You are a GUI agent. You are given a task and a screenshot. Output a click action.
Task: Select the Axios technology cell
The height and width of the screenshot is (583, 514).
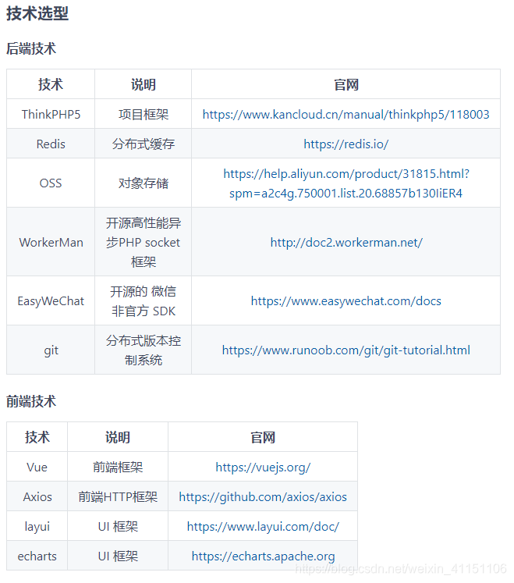pyautogui.click(x=37, y=497)
